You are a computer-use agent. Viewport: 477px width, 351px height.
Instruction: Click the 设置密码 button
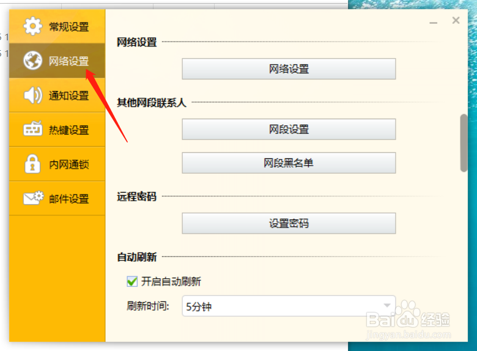pyautogui.click(x=289, y=224)
